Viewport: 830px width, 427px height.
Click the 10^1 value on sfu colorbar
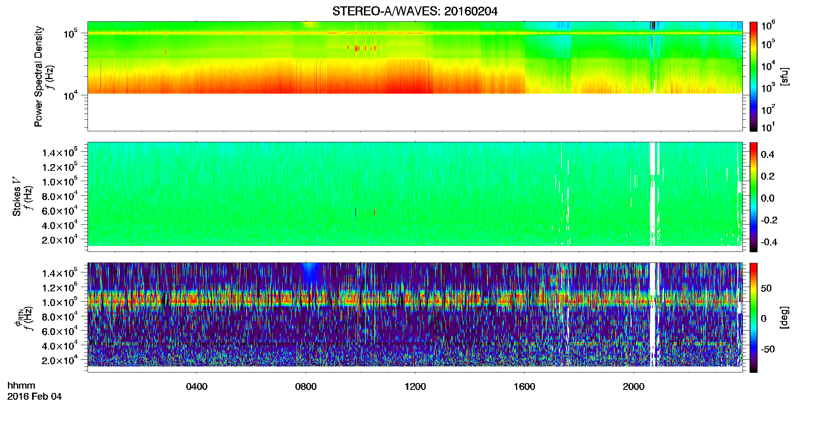click(x=768, y=127)
